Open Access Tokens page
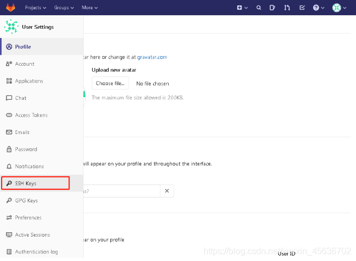The width and height of the screenshot is (356, 261). click(42, 115)
